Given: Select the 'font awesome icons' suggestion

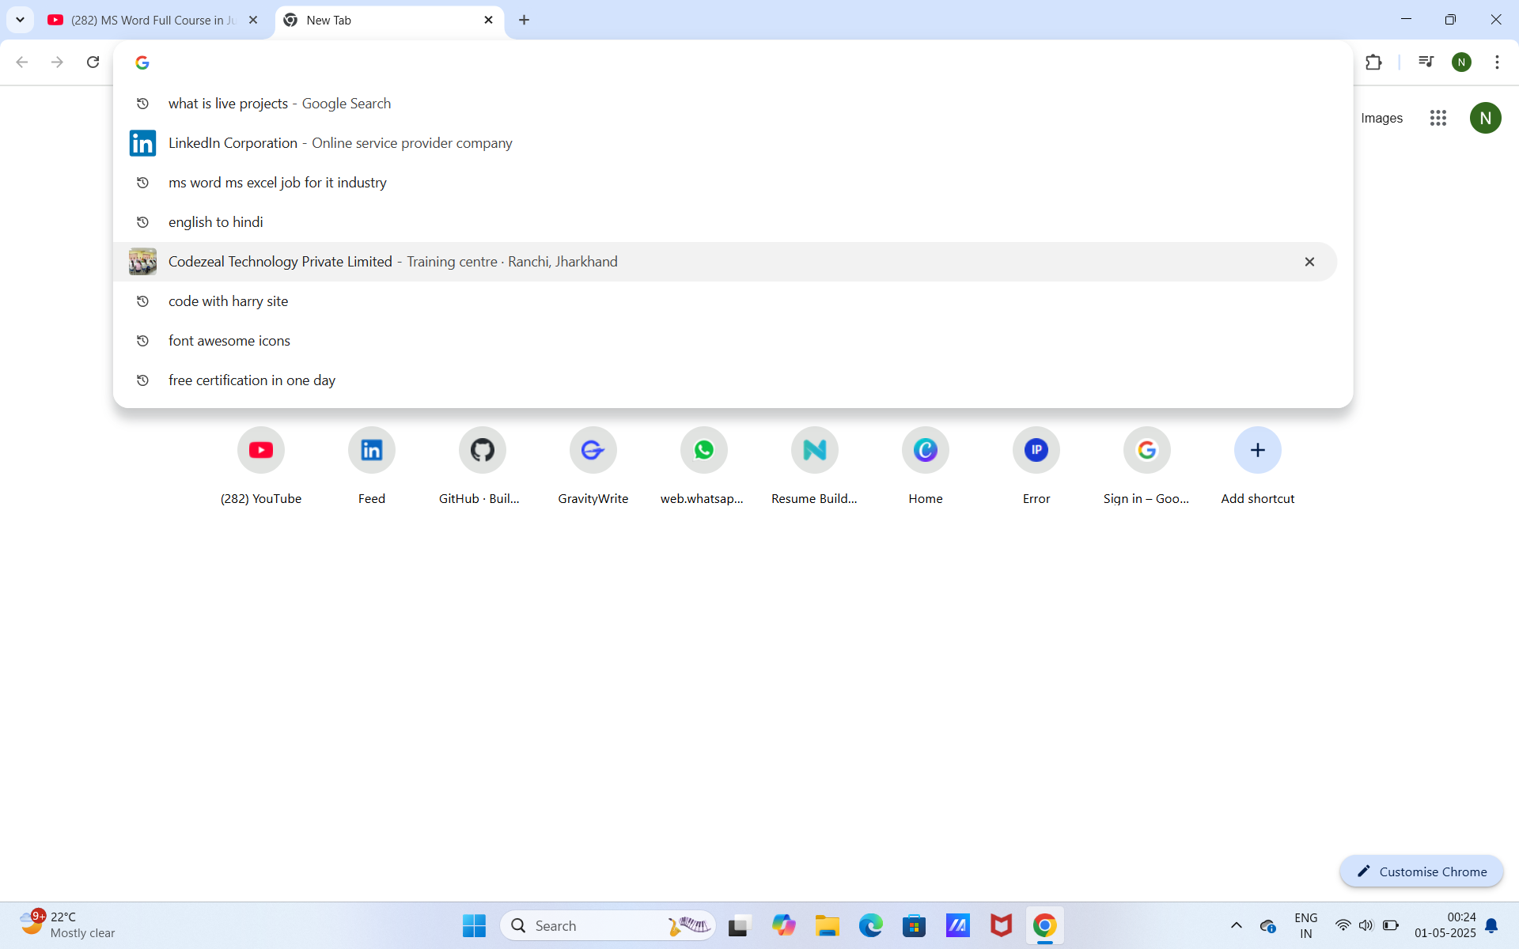Looking at the screenshot, I should [x=725, y=341].
